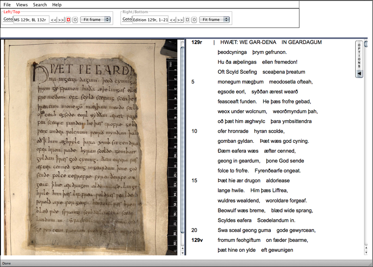Click the line "þæt hine on ylde eft gewunigen"
Screen dimensions: 373x267
(255, 250)
